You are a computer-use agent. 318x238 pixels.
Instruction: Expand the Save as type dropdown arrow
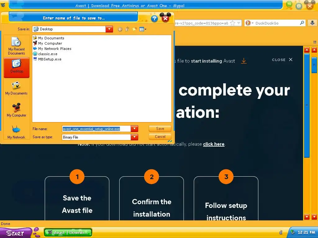134,137
